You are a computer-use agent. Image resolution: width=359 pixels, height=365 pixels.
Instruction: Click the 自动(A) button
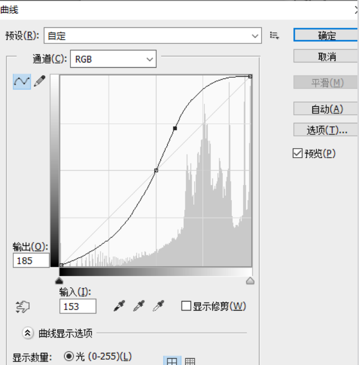click(326, 109)
